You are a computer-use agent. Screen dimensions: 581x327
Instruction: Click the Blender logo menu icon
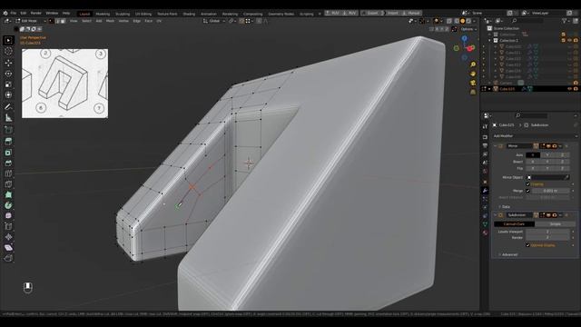pos(5,13)
